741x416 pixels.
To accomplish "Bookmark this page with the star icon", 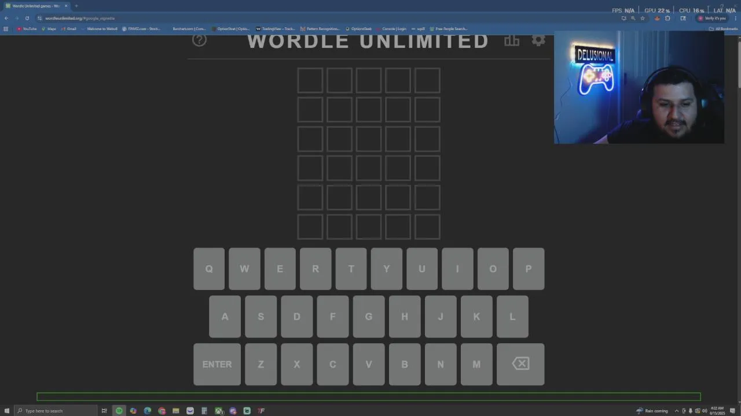I will 642,18.
